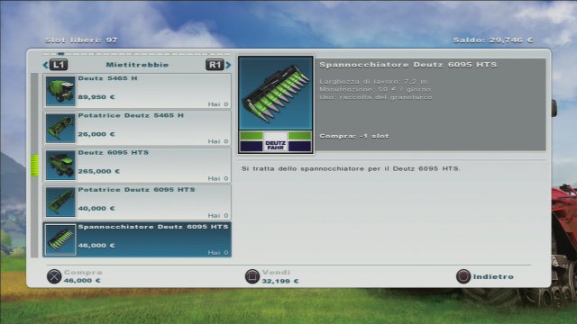
Task: Click the 32,199 € sell price
Action: (x=280, y=281)
